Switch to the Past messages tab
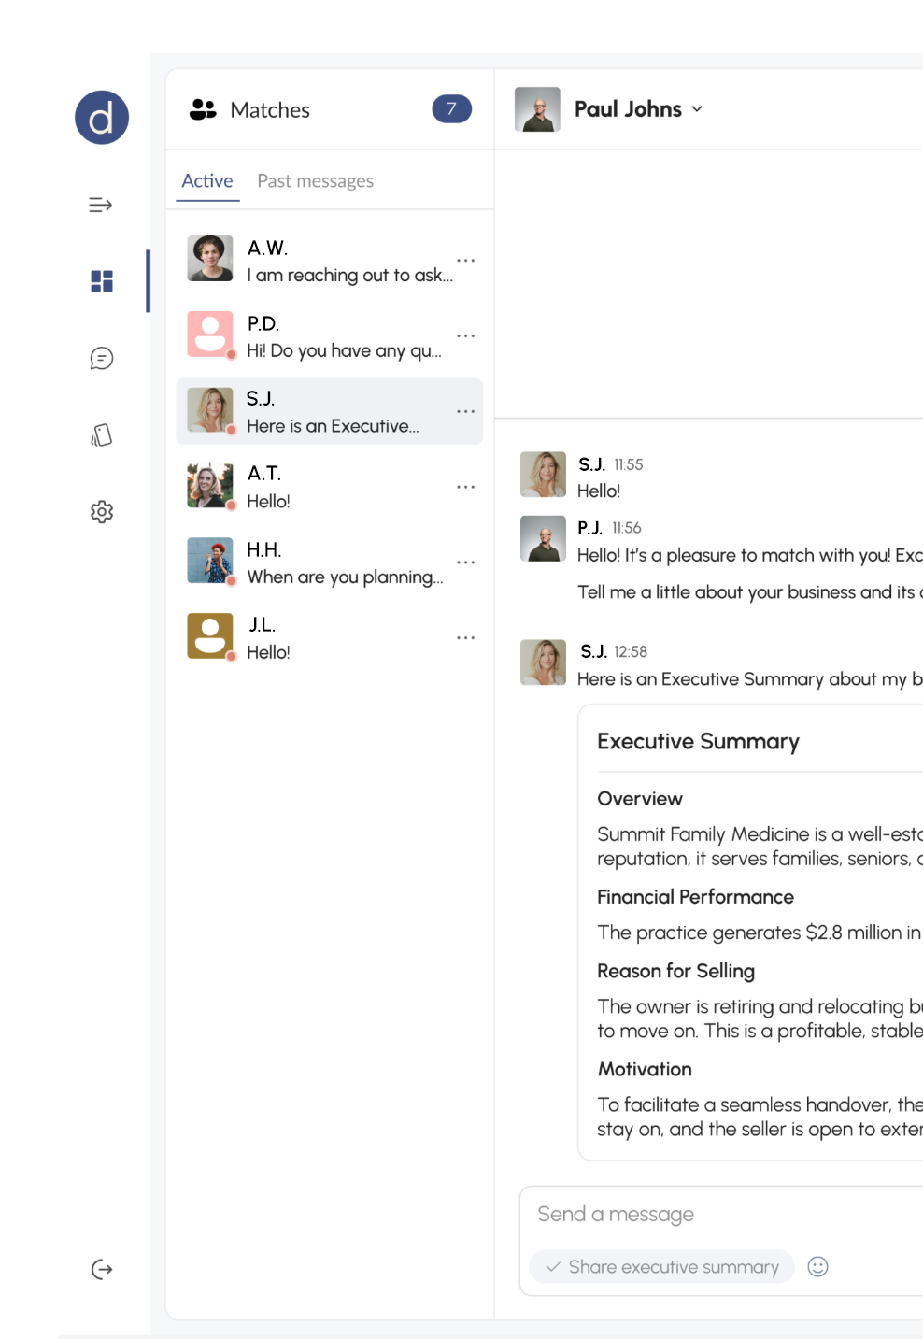This screenshot has height=1339, width=923. coord(315,181)
